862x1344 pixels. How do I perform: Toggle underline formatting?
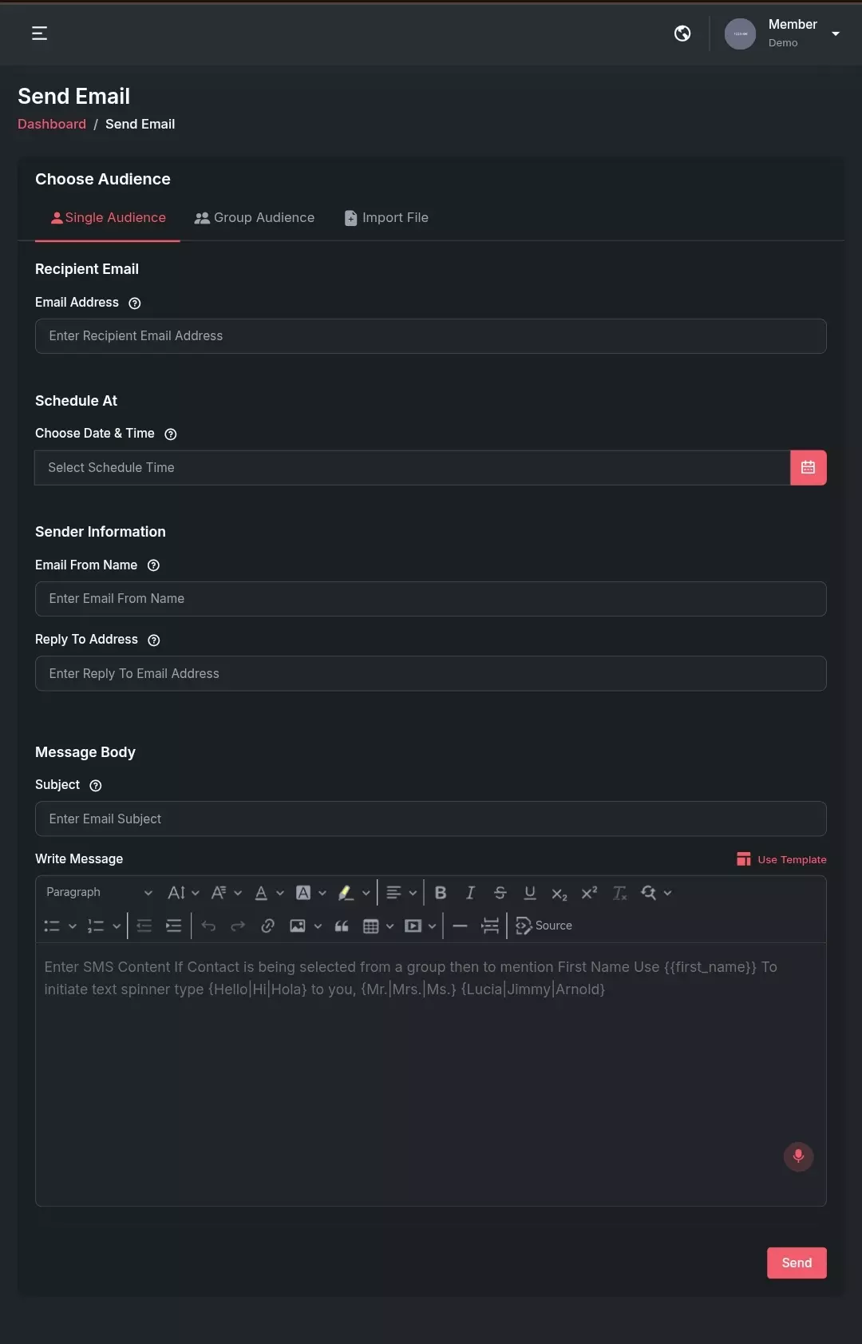pos(530,893)
